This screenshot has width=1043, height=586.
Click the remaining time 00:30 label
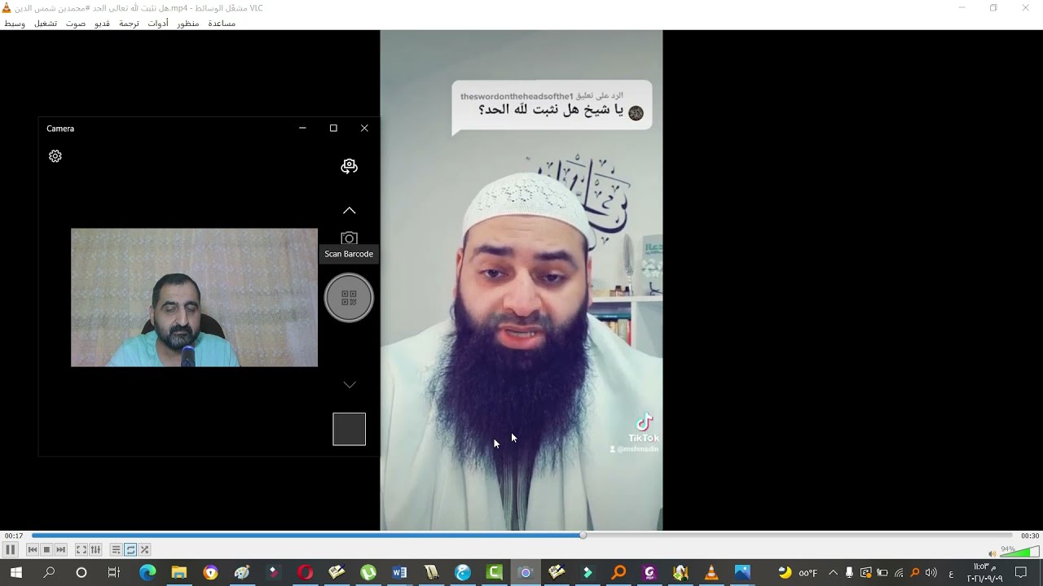1030,536
